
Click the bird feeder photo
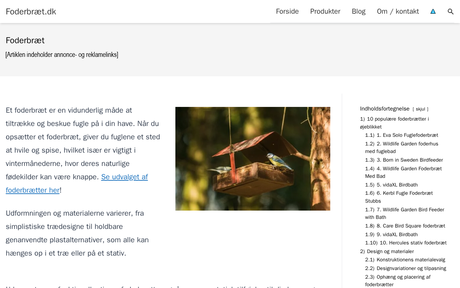[253, 159]
